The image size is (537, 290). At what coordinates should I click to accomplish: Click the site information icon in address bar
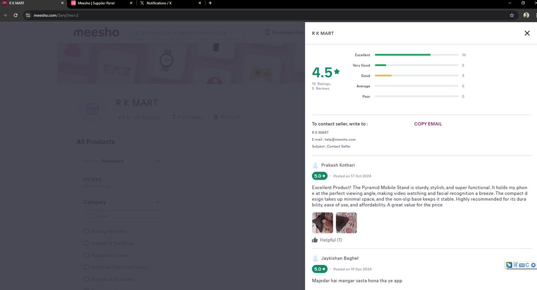click(x=28, y=15)
